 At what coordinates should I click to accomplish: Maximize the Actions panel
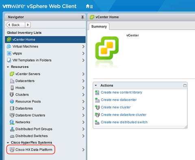185,86
